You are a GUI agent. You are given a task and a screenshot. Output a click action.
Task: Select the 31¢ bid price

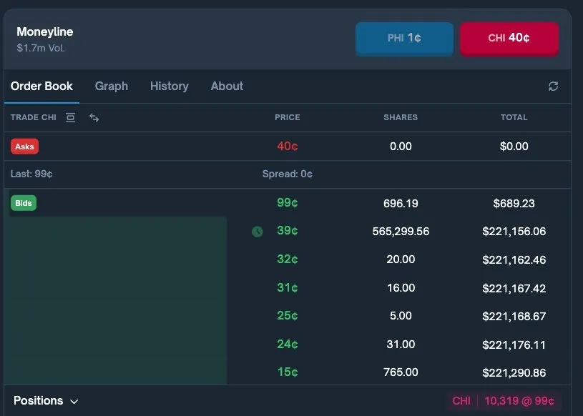pos(288,287)
